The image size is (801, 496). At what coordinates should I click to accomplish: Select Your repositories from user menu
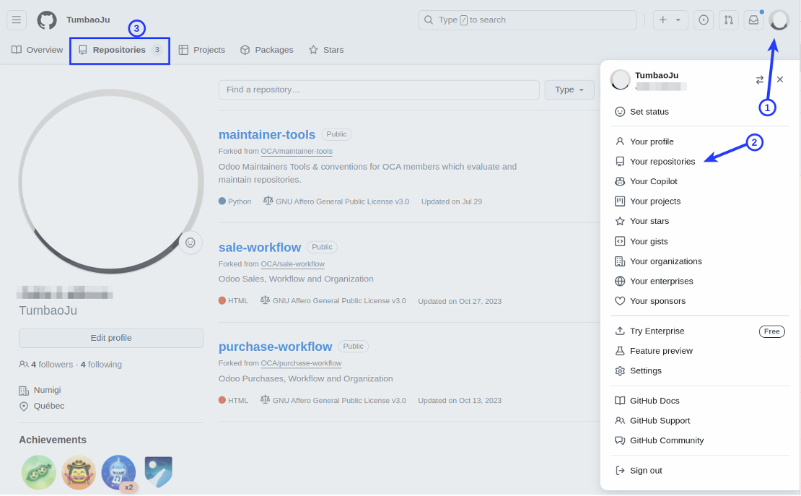[662, 162]
